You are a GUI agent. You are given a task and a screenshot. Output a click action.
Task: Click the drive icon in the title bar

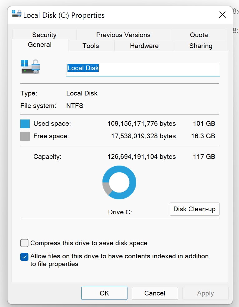pyautogui.click(x=17, y=14)
